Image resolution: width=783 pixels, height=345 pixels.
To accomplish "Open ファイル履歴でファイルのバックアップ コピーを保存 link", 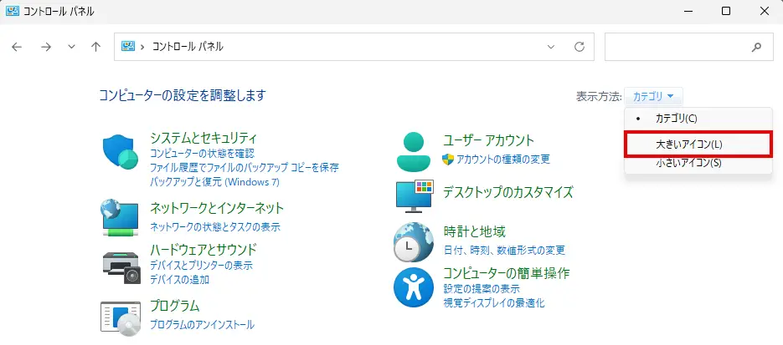I will click(245, 167).
